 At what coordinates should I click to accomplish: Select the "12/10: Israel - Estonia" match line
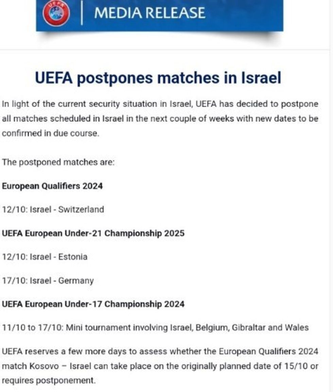tap(45, 257)
